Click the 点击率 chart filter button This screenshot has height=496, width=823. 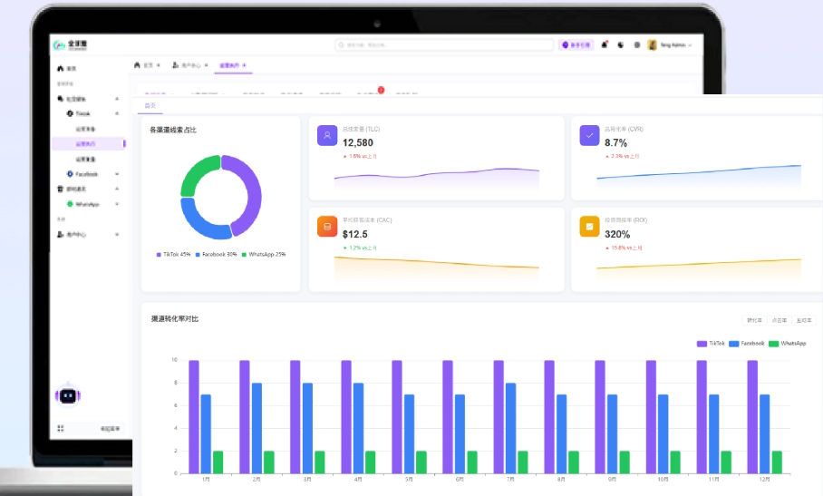point(779,320)
